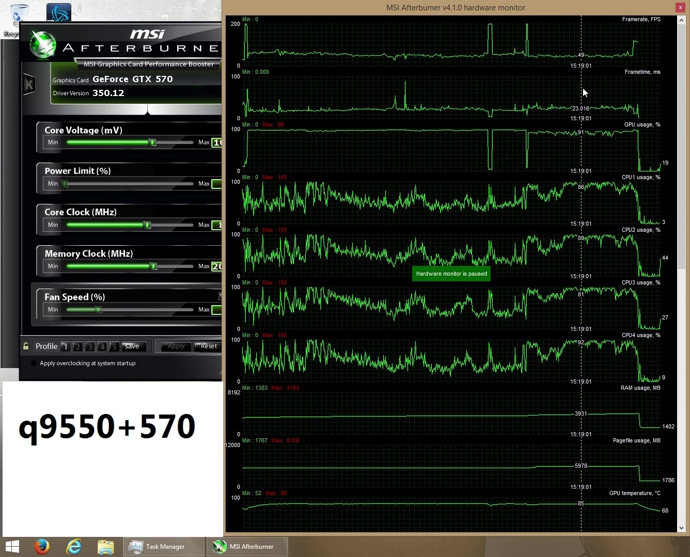Click the Core Voltage value field
The height and width of the screenshot is (557, 690).
tap(217, 142)
